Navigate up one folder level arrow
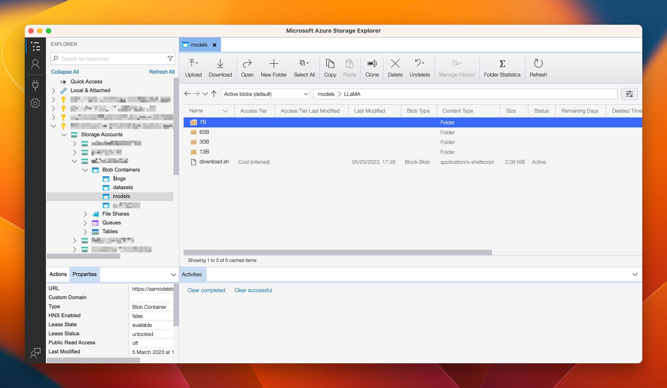The image size is (667, 388). point(214,94)
